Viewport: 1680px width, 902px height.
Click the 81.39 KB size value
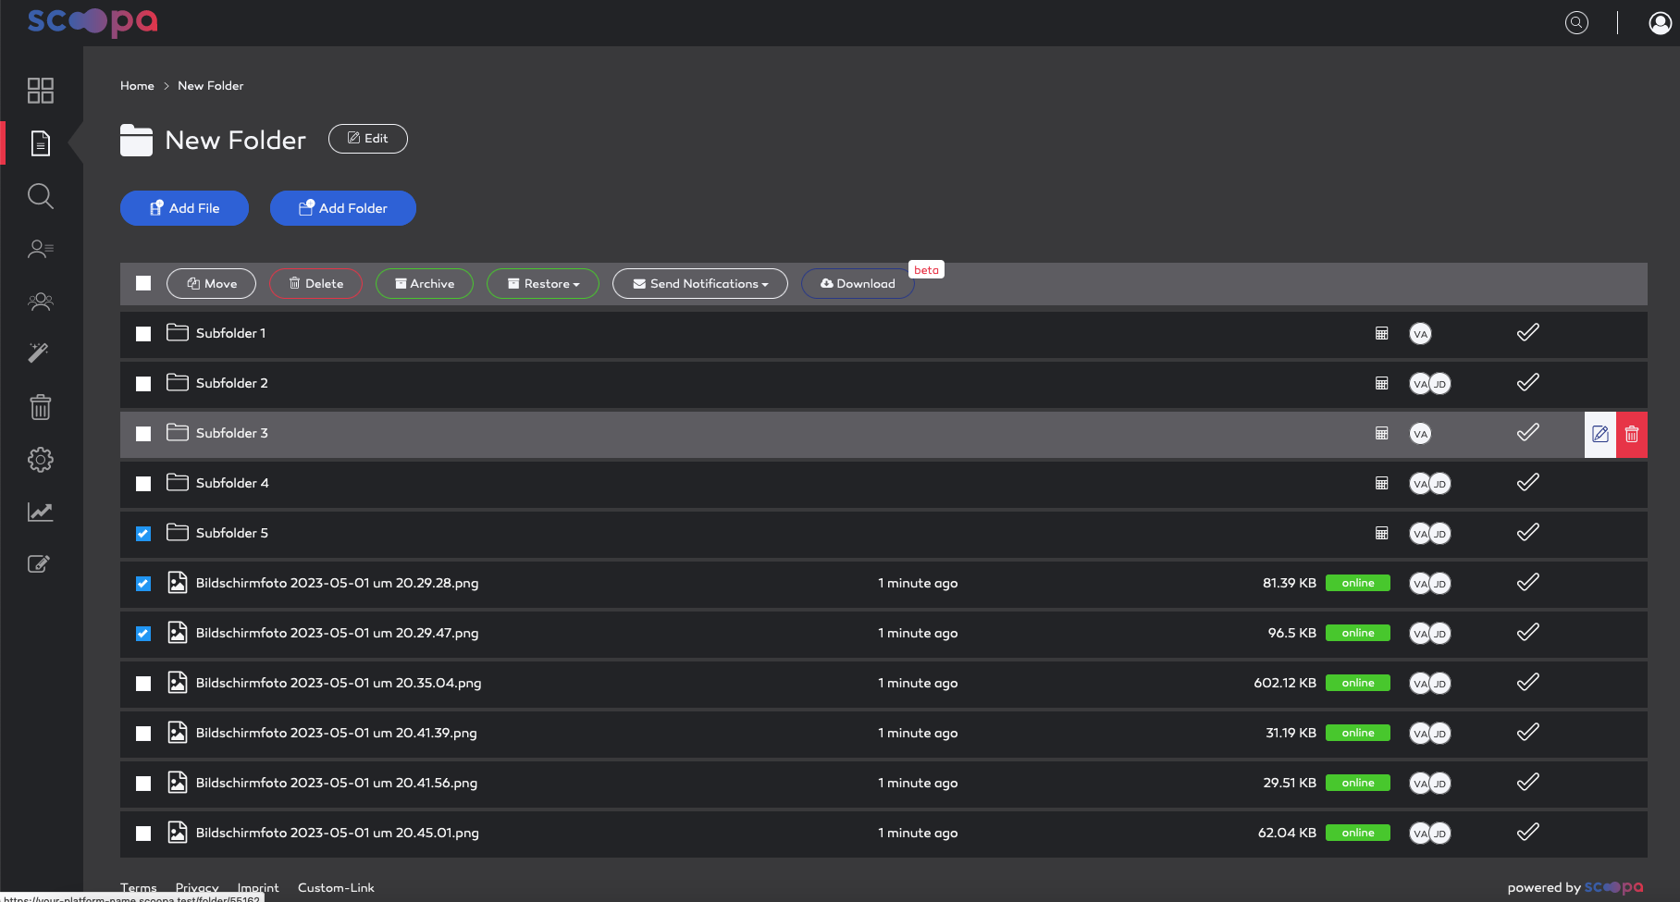pyautogui.click(x=1290, y=583)
